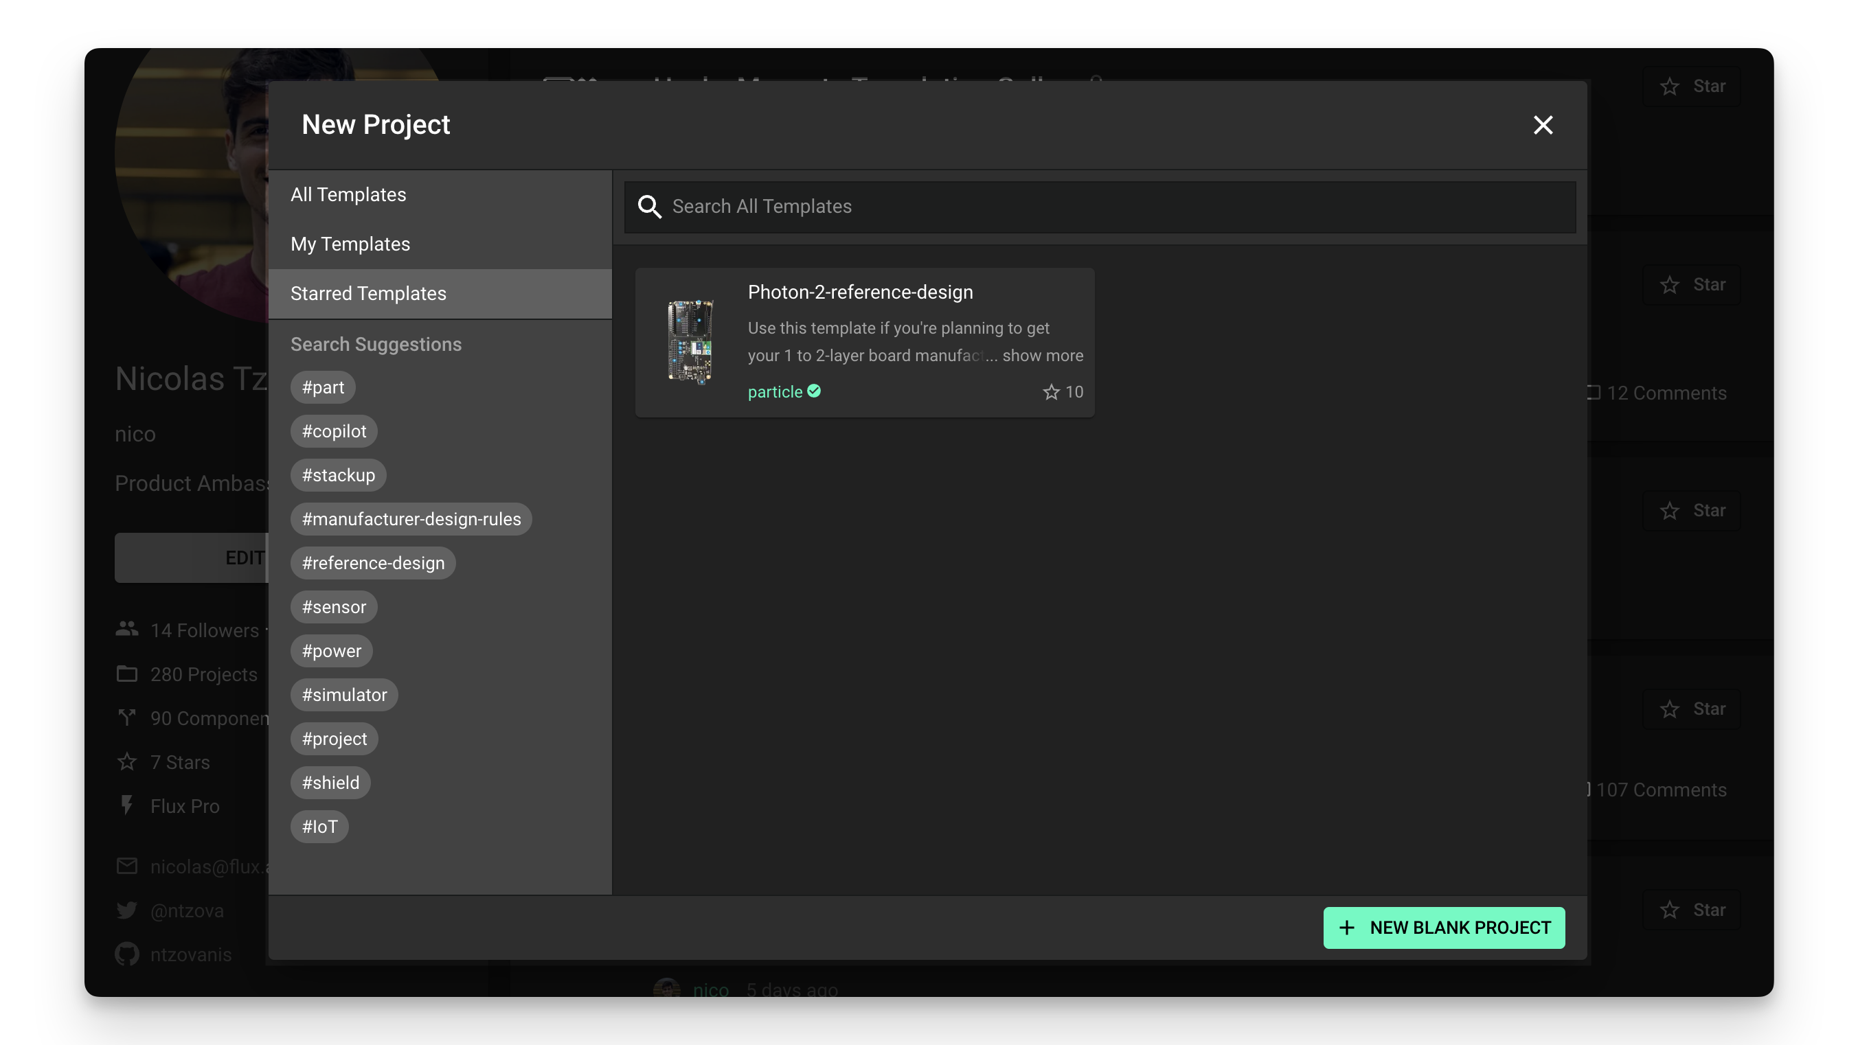Click the Twitter bird icon
Screen dimensions: 1858x1045
click(127, 911)
